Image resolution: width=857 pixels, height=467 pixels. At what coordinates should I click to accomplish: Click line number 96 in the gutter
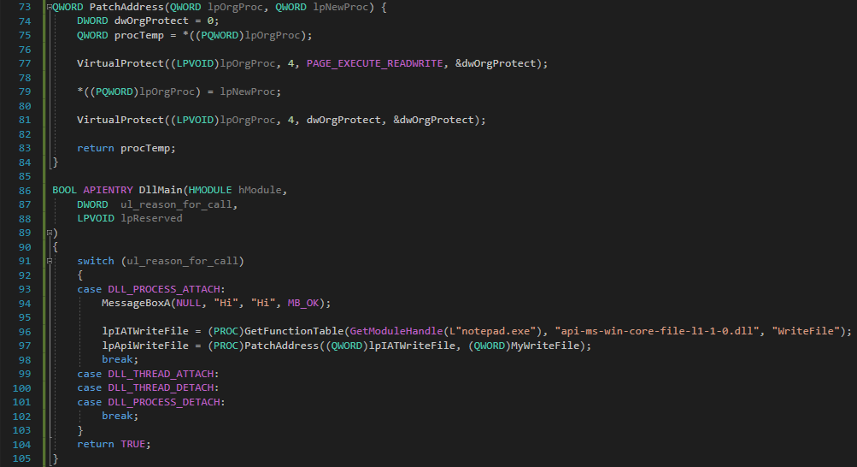point(25,331)
